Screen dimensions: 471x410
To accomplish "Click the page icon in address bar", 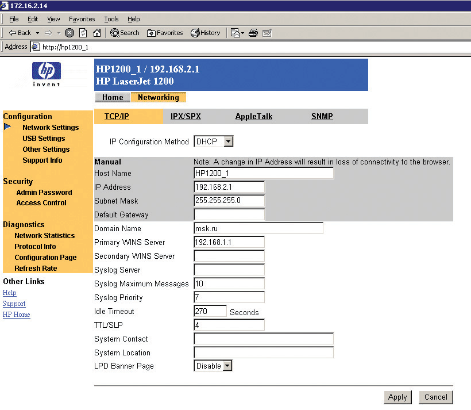I will (x=36, y=47).
